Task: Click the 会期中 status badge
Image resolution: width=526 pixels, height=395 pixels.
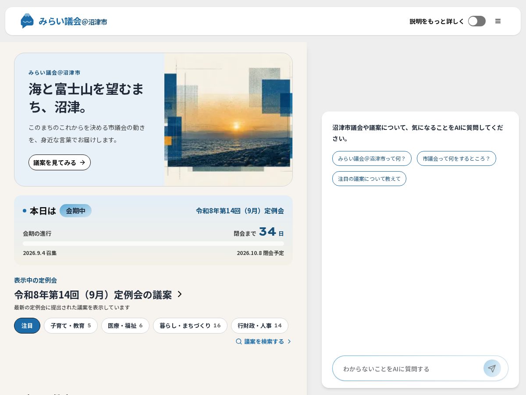Action: coord(75,211)
